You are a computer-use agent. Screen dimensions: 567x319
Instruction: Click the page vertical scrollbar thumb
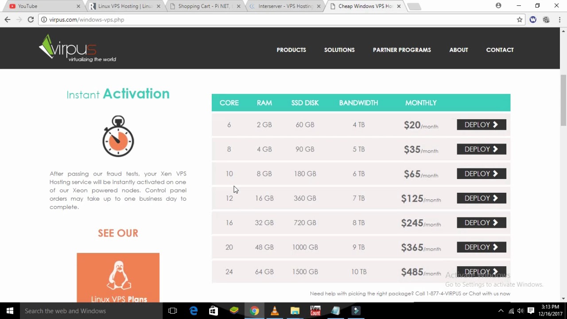[563, 100]
